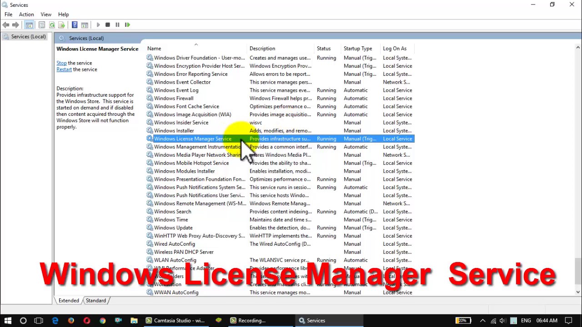Click the gear icon beside Windows Time
This screenshot has width=582, height=327.
pos(150,220)
